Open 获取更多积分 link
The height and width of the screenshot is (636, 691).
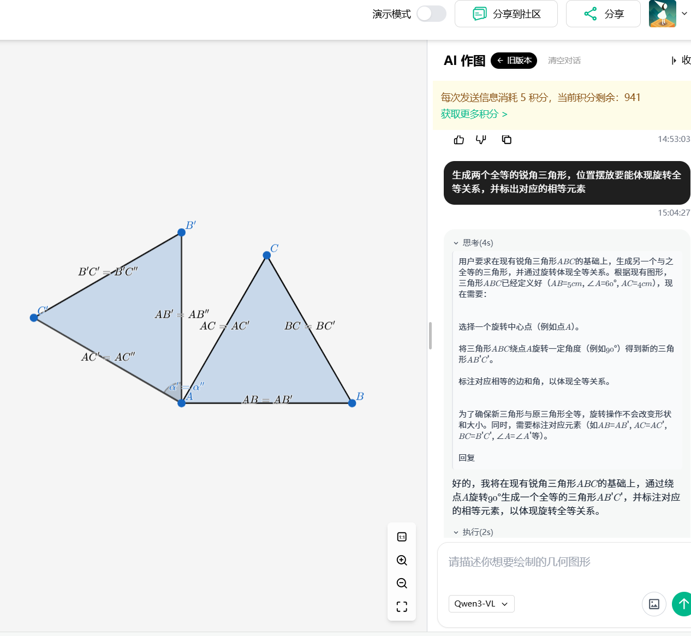click(x=470, y=114)
